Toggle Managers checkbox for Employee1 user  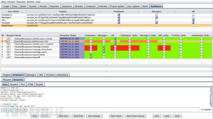157,15
